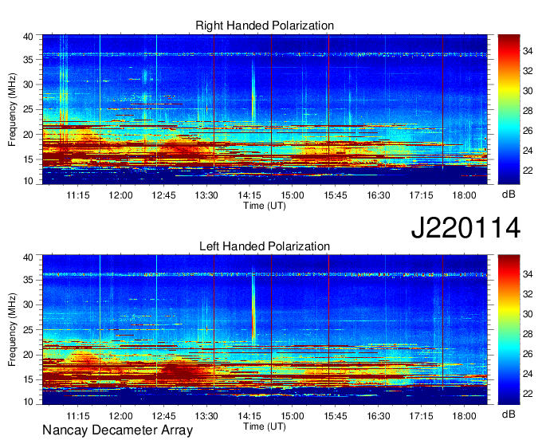Image resolution: width=542 pixels, height=440 pixels.
Task: Click 30 dB tick on Left Handed colorbar
Action: coord(528,314)
